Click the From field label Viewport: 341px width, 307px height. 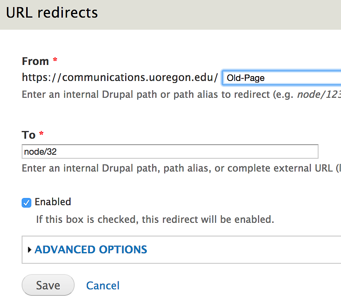tap(35, 61)
